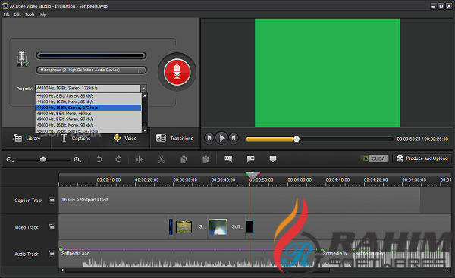Copy the selected clip
Screen dimensions: 455x278
coord(184,159)
